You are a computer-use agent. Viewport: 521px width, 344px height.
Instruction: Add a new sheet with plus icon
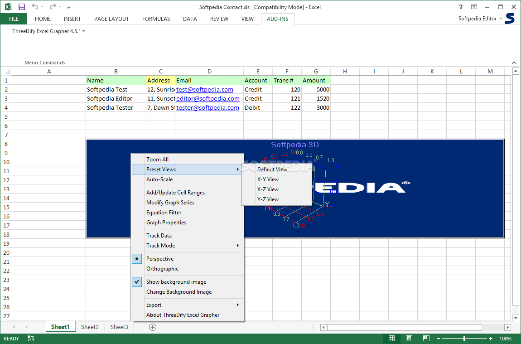[x=153, y=327]
